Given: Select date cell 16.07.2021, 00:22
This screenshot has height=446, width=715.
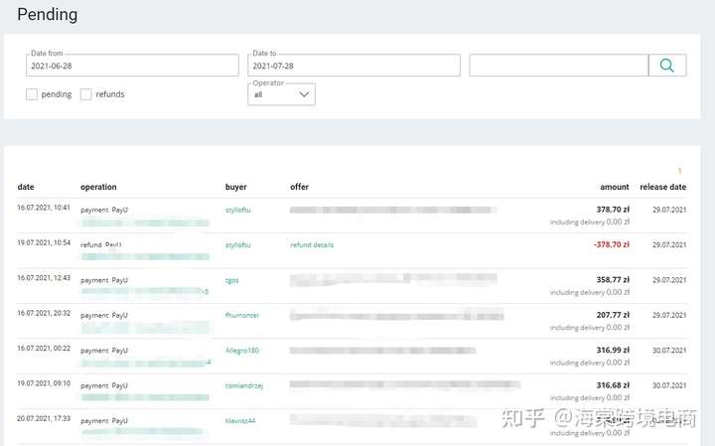Looking at the screenshot, I should click(44, 348).
